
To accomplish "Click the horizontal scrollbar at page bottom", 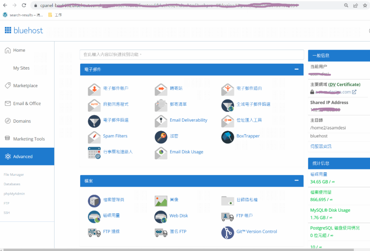I will coord(181,249).
